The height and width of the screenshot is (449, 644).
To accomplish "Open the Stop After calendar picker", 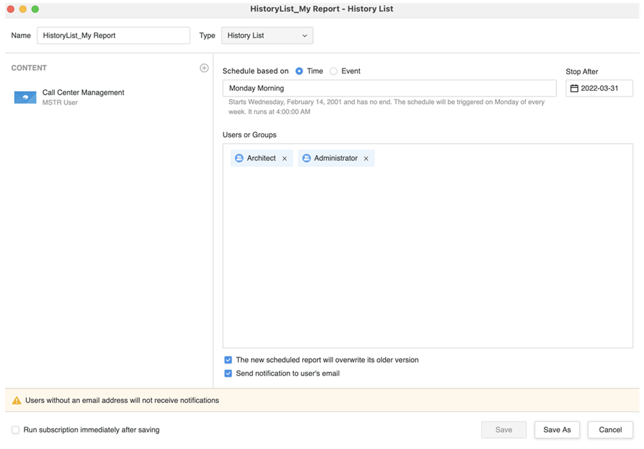I will click(x=574, y=89).
